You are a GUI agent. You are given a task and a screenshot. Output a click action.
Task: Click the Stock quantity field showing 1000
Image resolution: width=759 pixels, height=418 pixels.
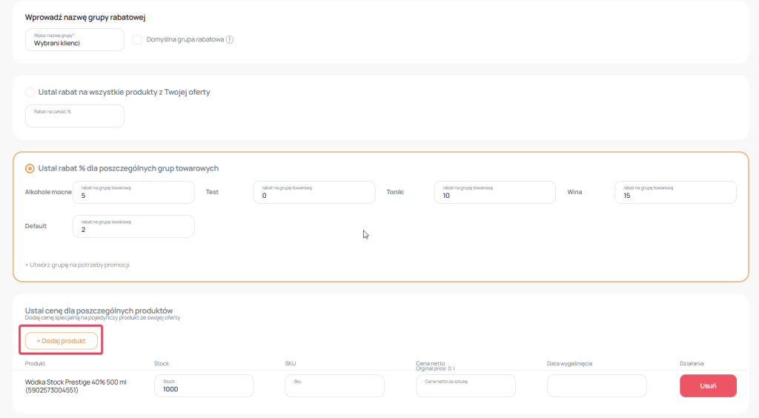(x=204, y=386)
